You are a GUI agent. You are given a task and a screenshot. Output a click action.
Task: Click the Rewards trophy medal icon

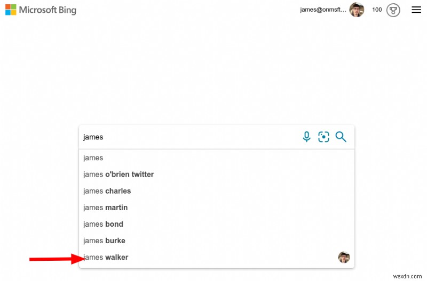click(393, 10)
